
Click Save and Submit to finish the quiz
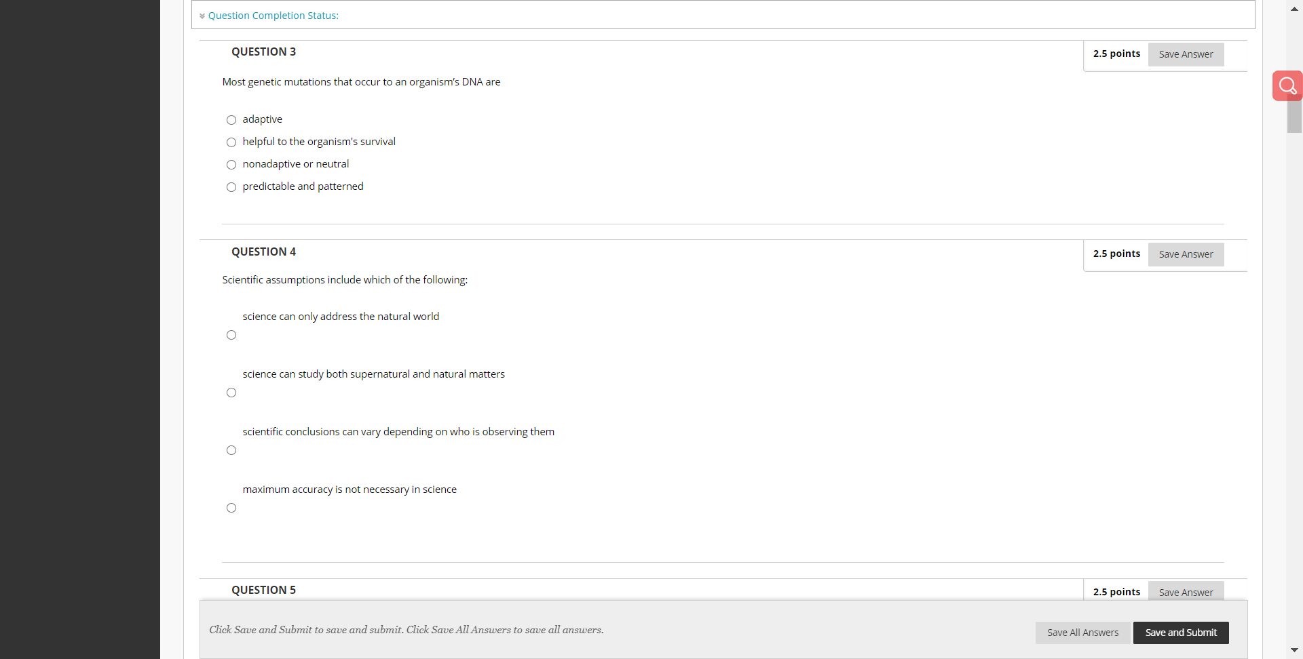1181,633
